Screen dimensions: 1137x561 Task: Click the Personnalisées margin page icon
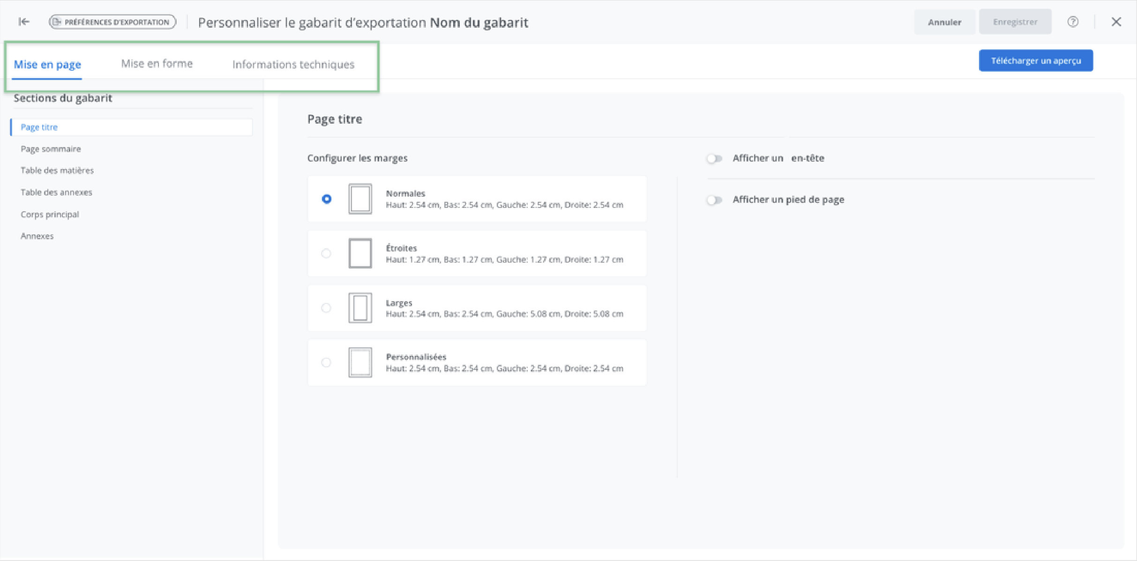pos(360,362)
